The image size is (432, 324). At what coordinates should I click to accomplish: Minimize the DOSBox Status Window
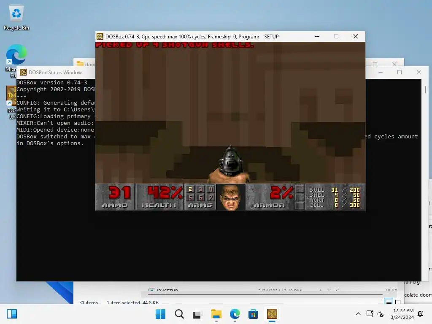point(381,72)
